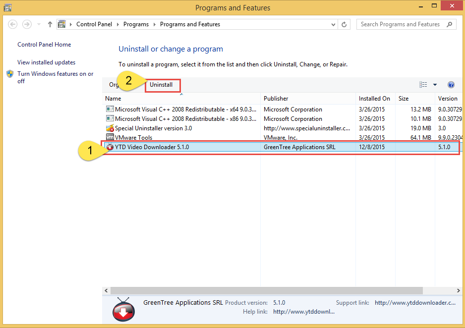Select Special Uninstaller version 3.0 entry
465x328 pixels.
tap(283, 128)
